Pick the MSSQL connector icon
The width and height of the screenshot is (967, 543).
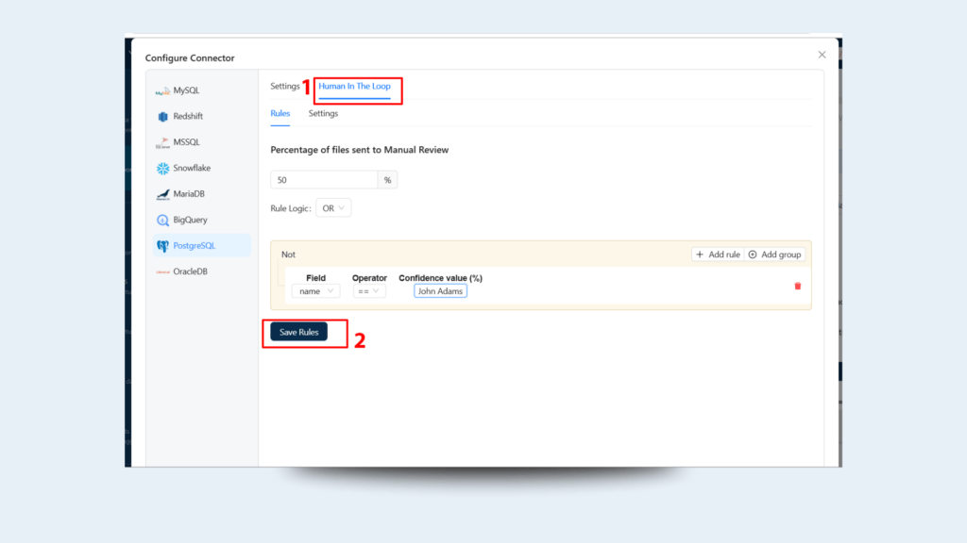click(x=162, y=142)
